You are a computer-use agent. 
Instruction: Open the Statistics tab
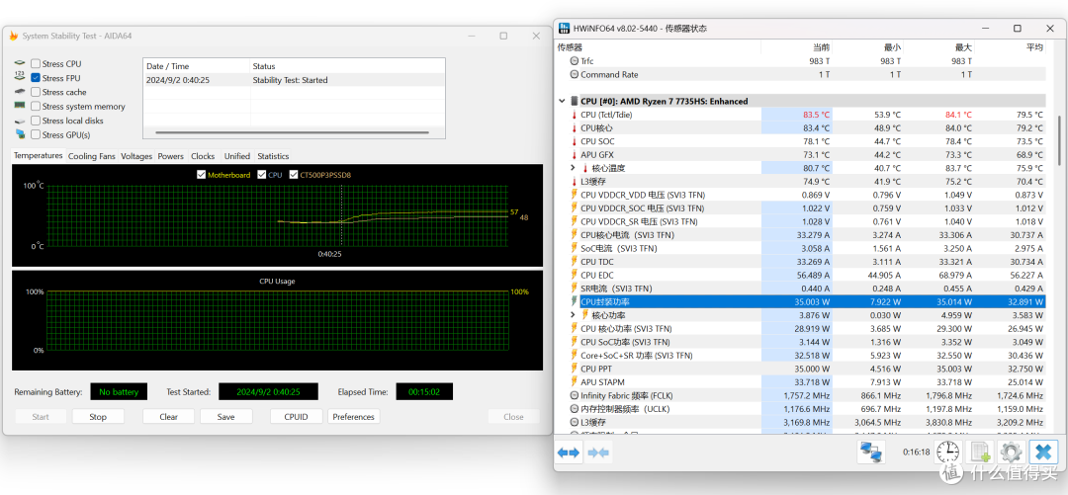pyautogui.click(x=273, y=156)
